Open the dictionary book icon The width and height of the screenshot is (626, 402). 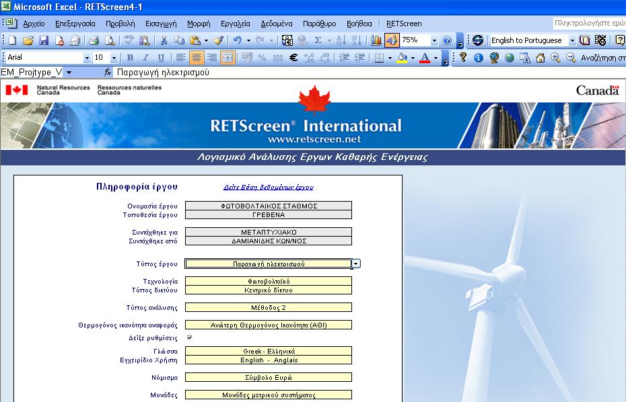point(584,40)
